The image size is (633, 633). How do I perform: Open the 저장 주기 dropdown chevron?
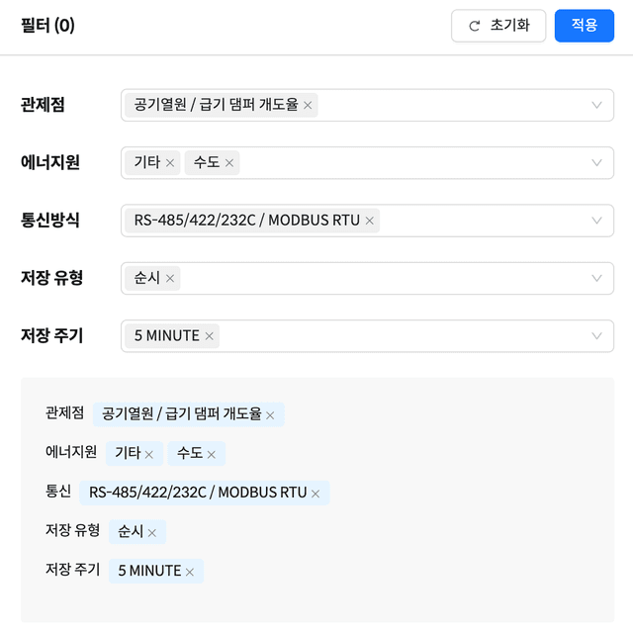click(x=596, y=336)
